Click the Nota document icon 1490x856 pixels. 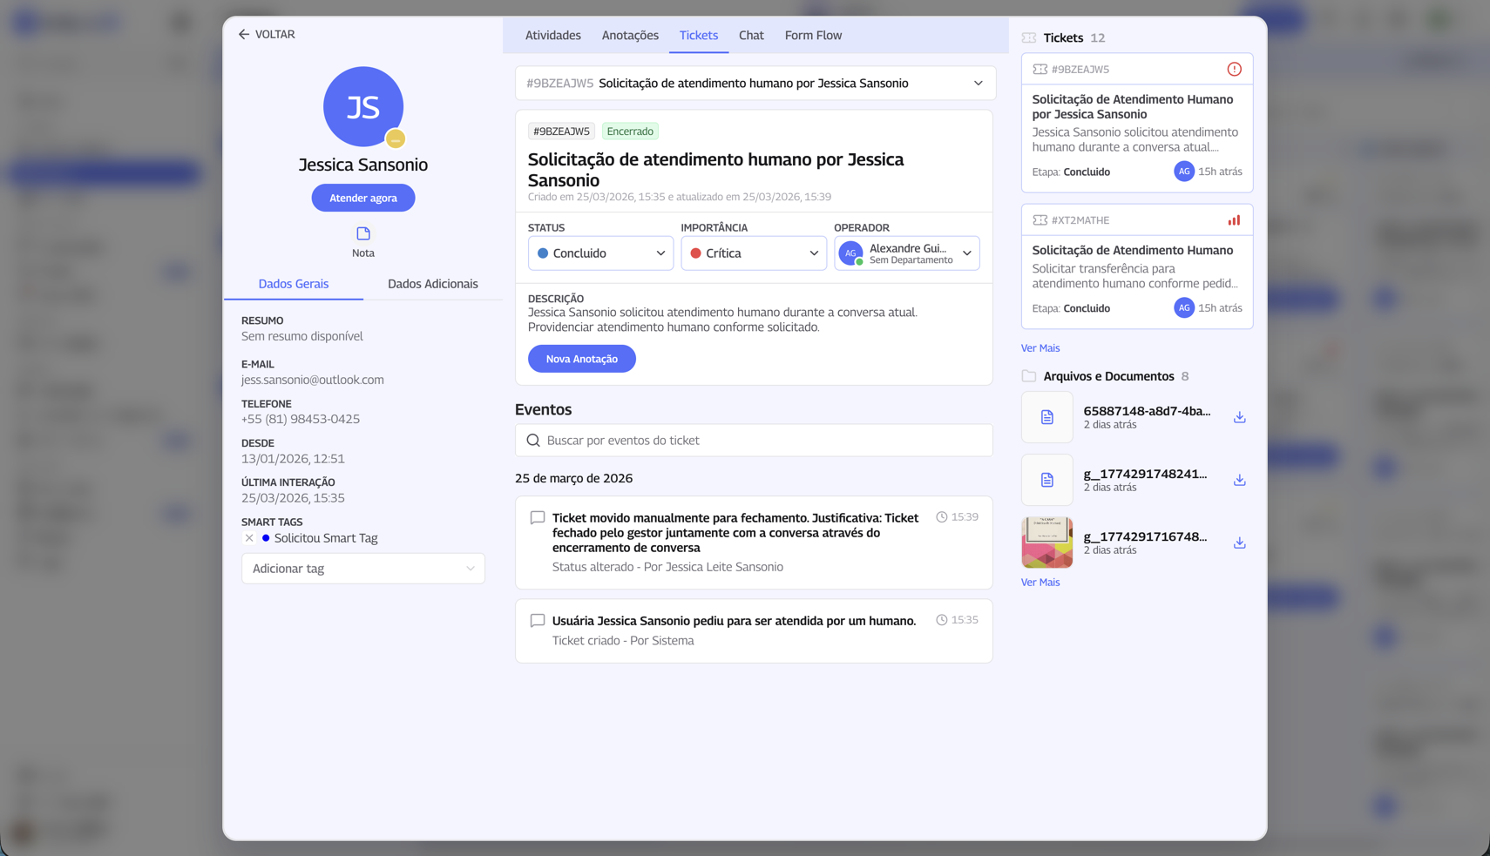(x=363, y=233)
